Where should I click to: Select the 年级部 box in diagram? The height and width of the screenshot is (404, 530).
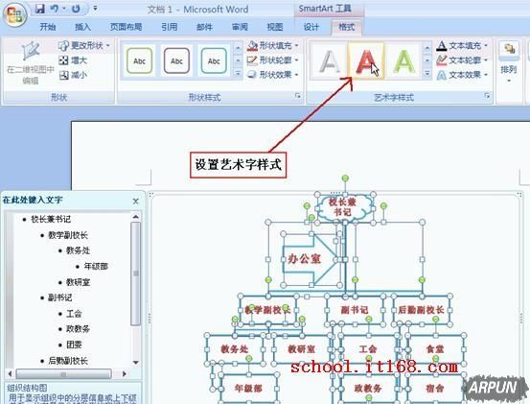249,389
